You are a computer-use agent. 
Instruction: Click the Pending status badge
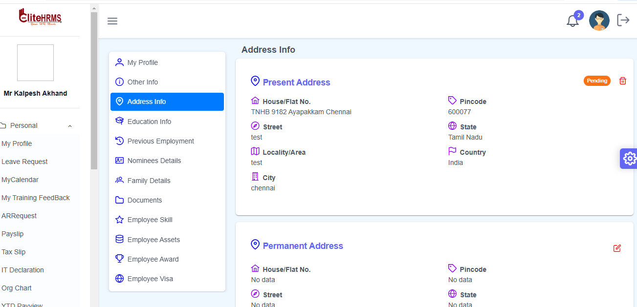click(596, 81)
